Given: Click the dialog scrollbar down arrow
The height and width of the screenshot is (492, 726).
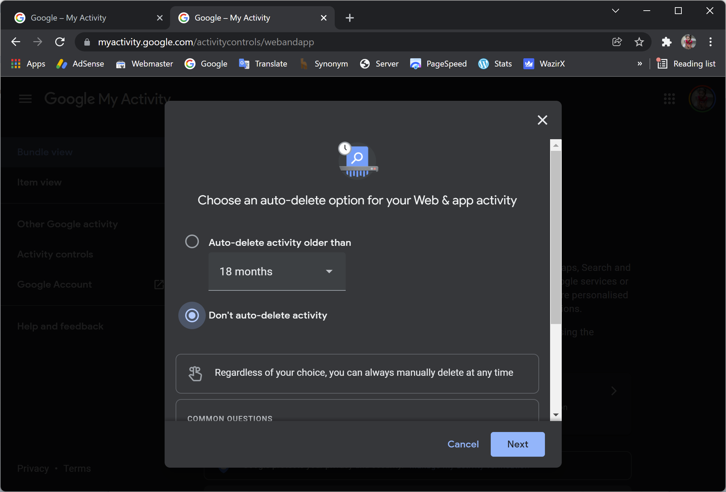Looking at the screenshot, I should tap(556, 415).
